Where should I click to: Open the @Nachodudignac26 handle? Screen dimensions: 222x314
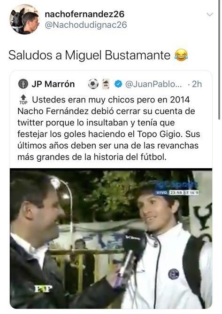pos(86,25)
